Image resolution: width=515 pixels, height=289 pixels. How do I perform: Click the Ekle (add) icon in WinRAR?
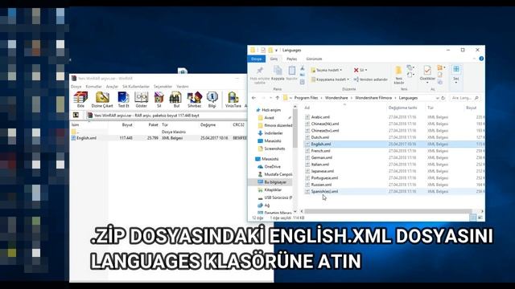point(80,100)
